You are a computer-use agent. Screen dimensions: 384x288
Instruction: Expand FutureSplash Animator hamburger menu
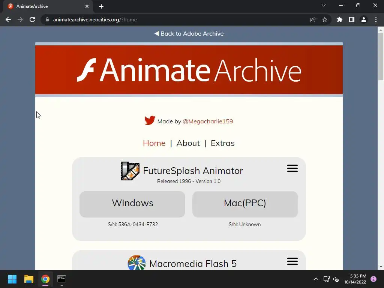pyautogui.click(x=292, y=168)
